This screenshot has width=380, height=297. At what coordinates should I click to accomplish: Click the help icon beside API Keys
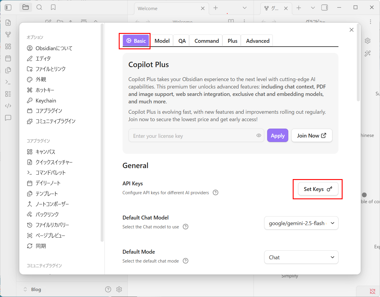[x=216, y=192]
